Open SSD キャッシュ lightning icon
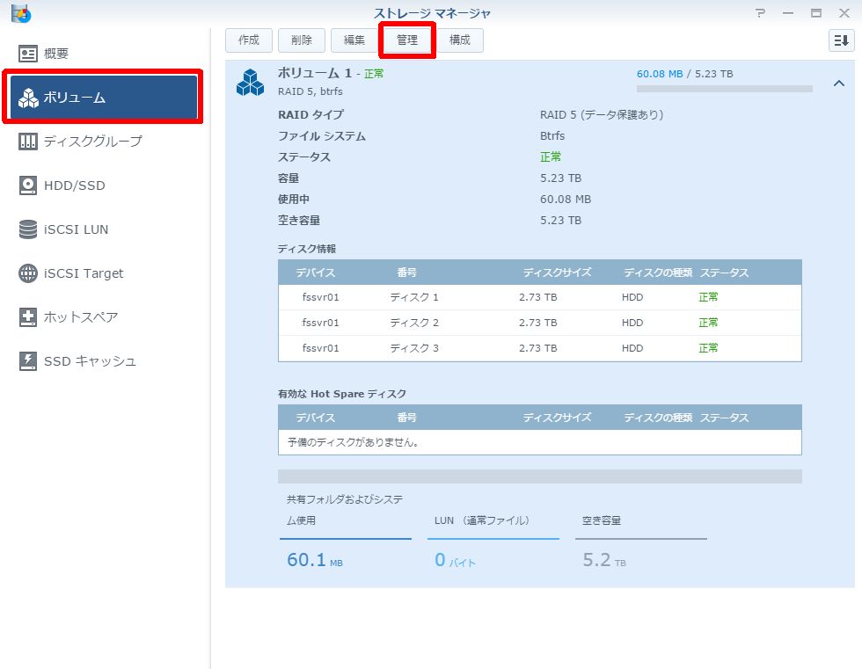 (28, 361)
